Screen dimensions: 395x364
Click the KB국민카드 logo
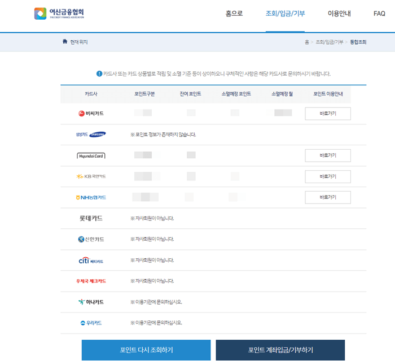(x=91, y=176)
